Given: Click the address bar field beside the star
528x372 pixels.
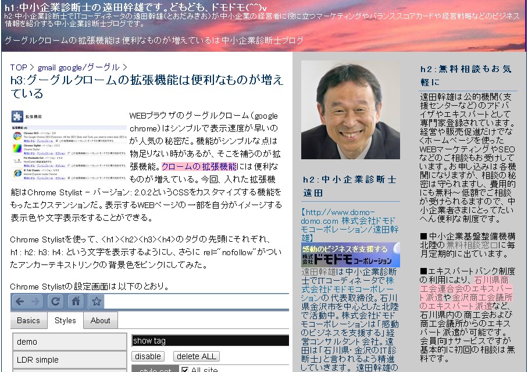Looking at the screenshot, I should point(197,301).
